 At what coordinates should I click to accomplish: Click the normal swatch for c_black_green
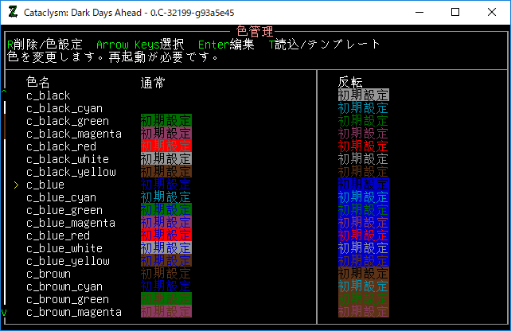[166, 121]
